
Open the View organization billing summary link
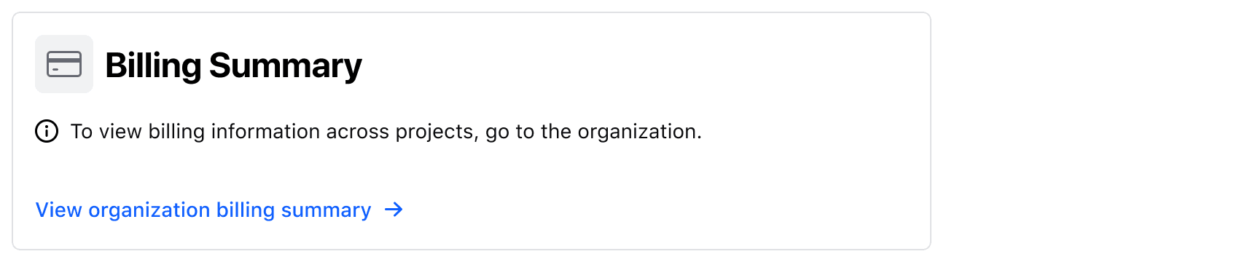pyautogui.click(x=219, y=210)
